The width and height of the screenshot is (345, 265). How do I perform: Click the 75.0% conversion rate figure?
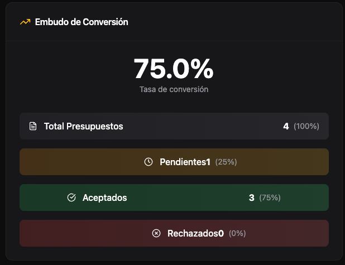[x=174, y=69]
